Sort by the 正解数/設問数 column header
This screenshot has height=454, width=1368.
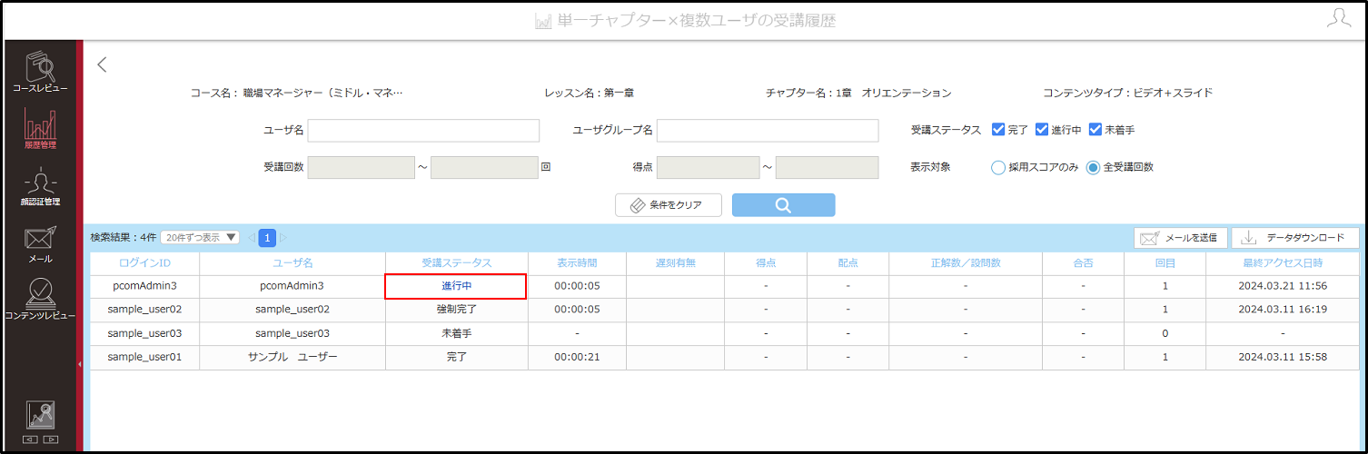(966, 262)
